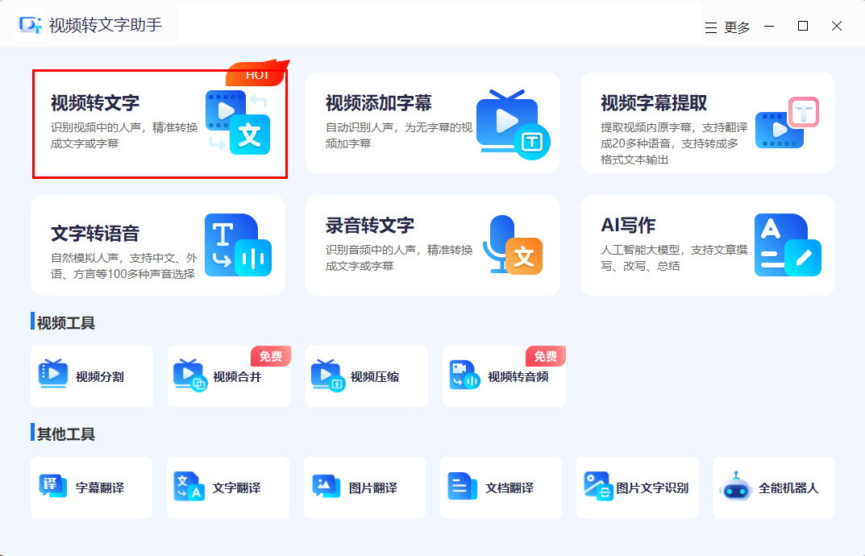Click the 视频分割 tool icon
Screen dimensions: 865x556
pyautogui.click(x=53, y=373)
